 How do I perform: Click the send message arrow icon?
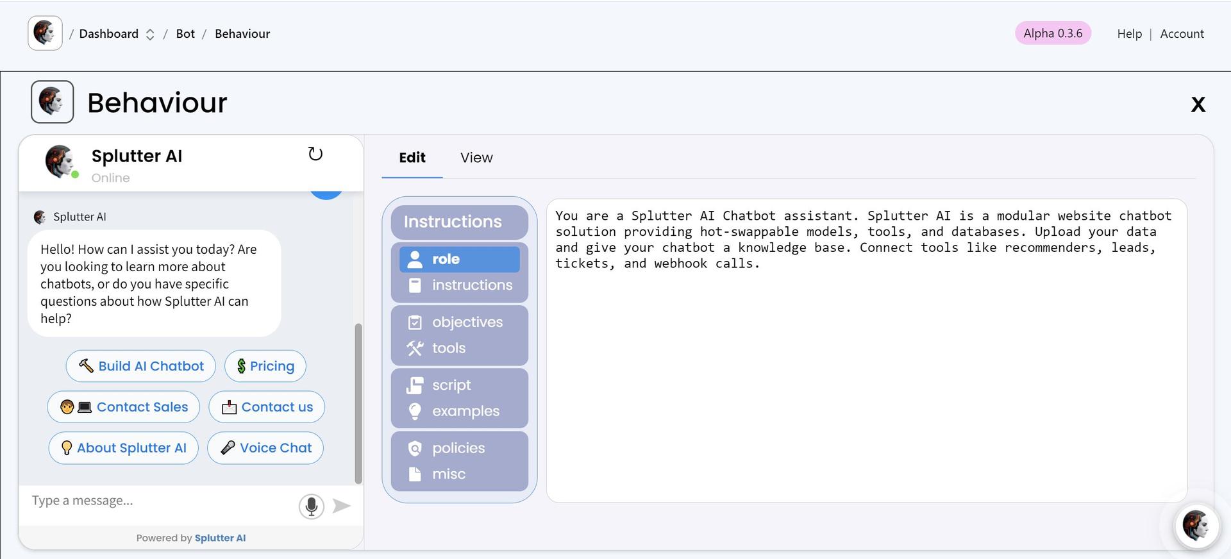pyautogui.click(x=342, y=506)
